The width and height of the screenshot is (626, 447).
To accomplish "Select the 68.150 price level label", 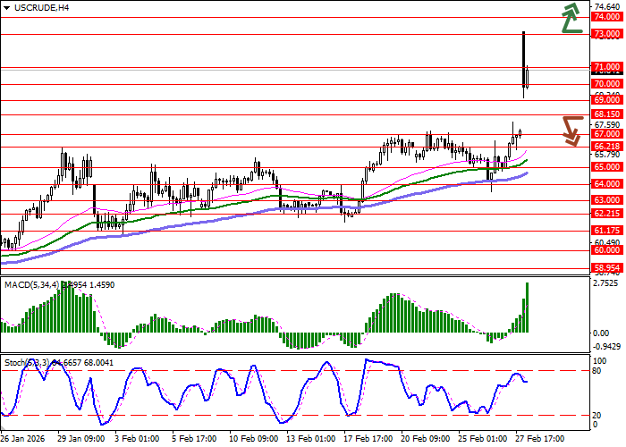I will coord(606,114).
